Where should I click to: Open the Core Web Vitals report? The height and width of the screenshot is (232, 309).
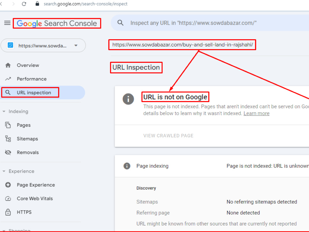[x=35, y=199]
